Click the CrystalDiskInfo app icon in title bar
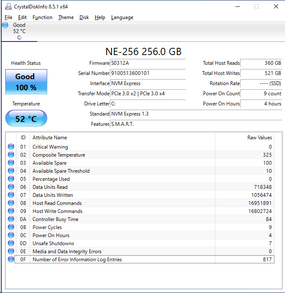This screenshot has height=293, width=285. pyautogui.click(x=8, y=7)
